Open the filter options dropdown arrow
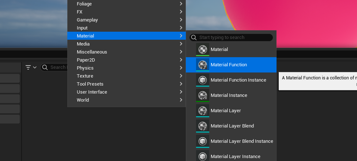The width and height of the screenshot is (357, 161). [35, 67]
